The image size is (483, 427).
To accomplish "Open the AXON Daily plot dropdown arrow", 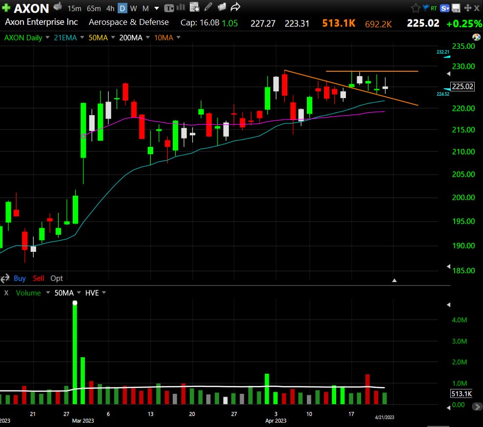I will click(47, 37).
